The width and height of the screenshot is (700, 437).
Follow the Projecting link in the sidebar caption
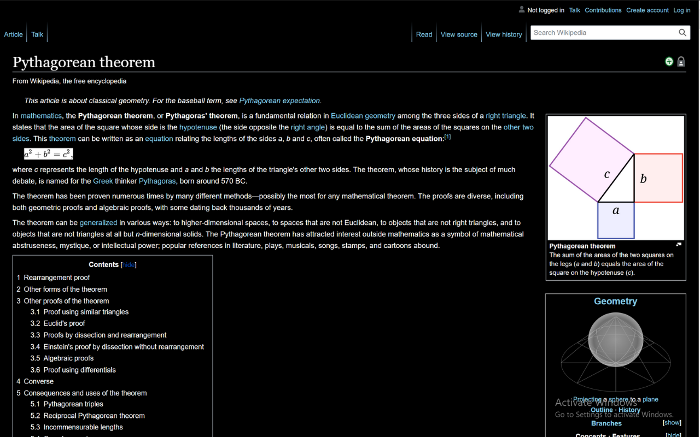tap(587, 400)
